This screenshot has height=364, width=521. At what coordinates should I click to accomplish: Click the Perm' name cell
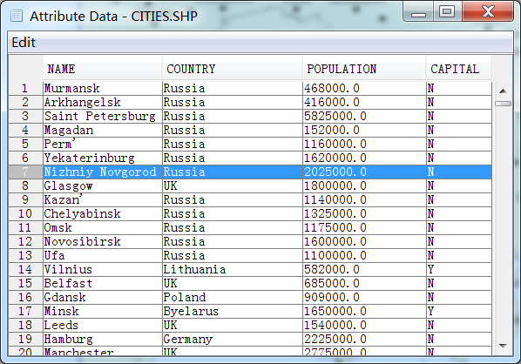(x=103, y=145)
